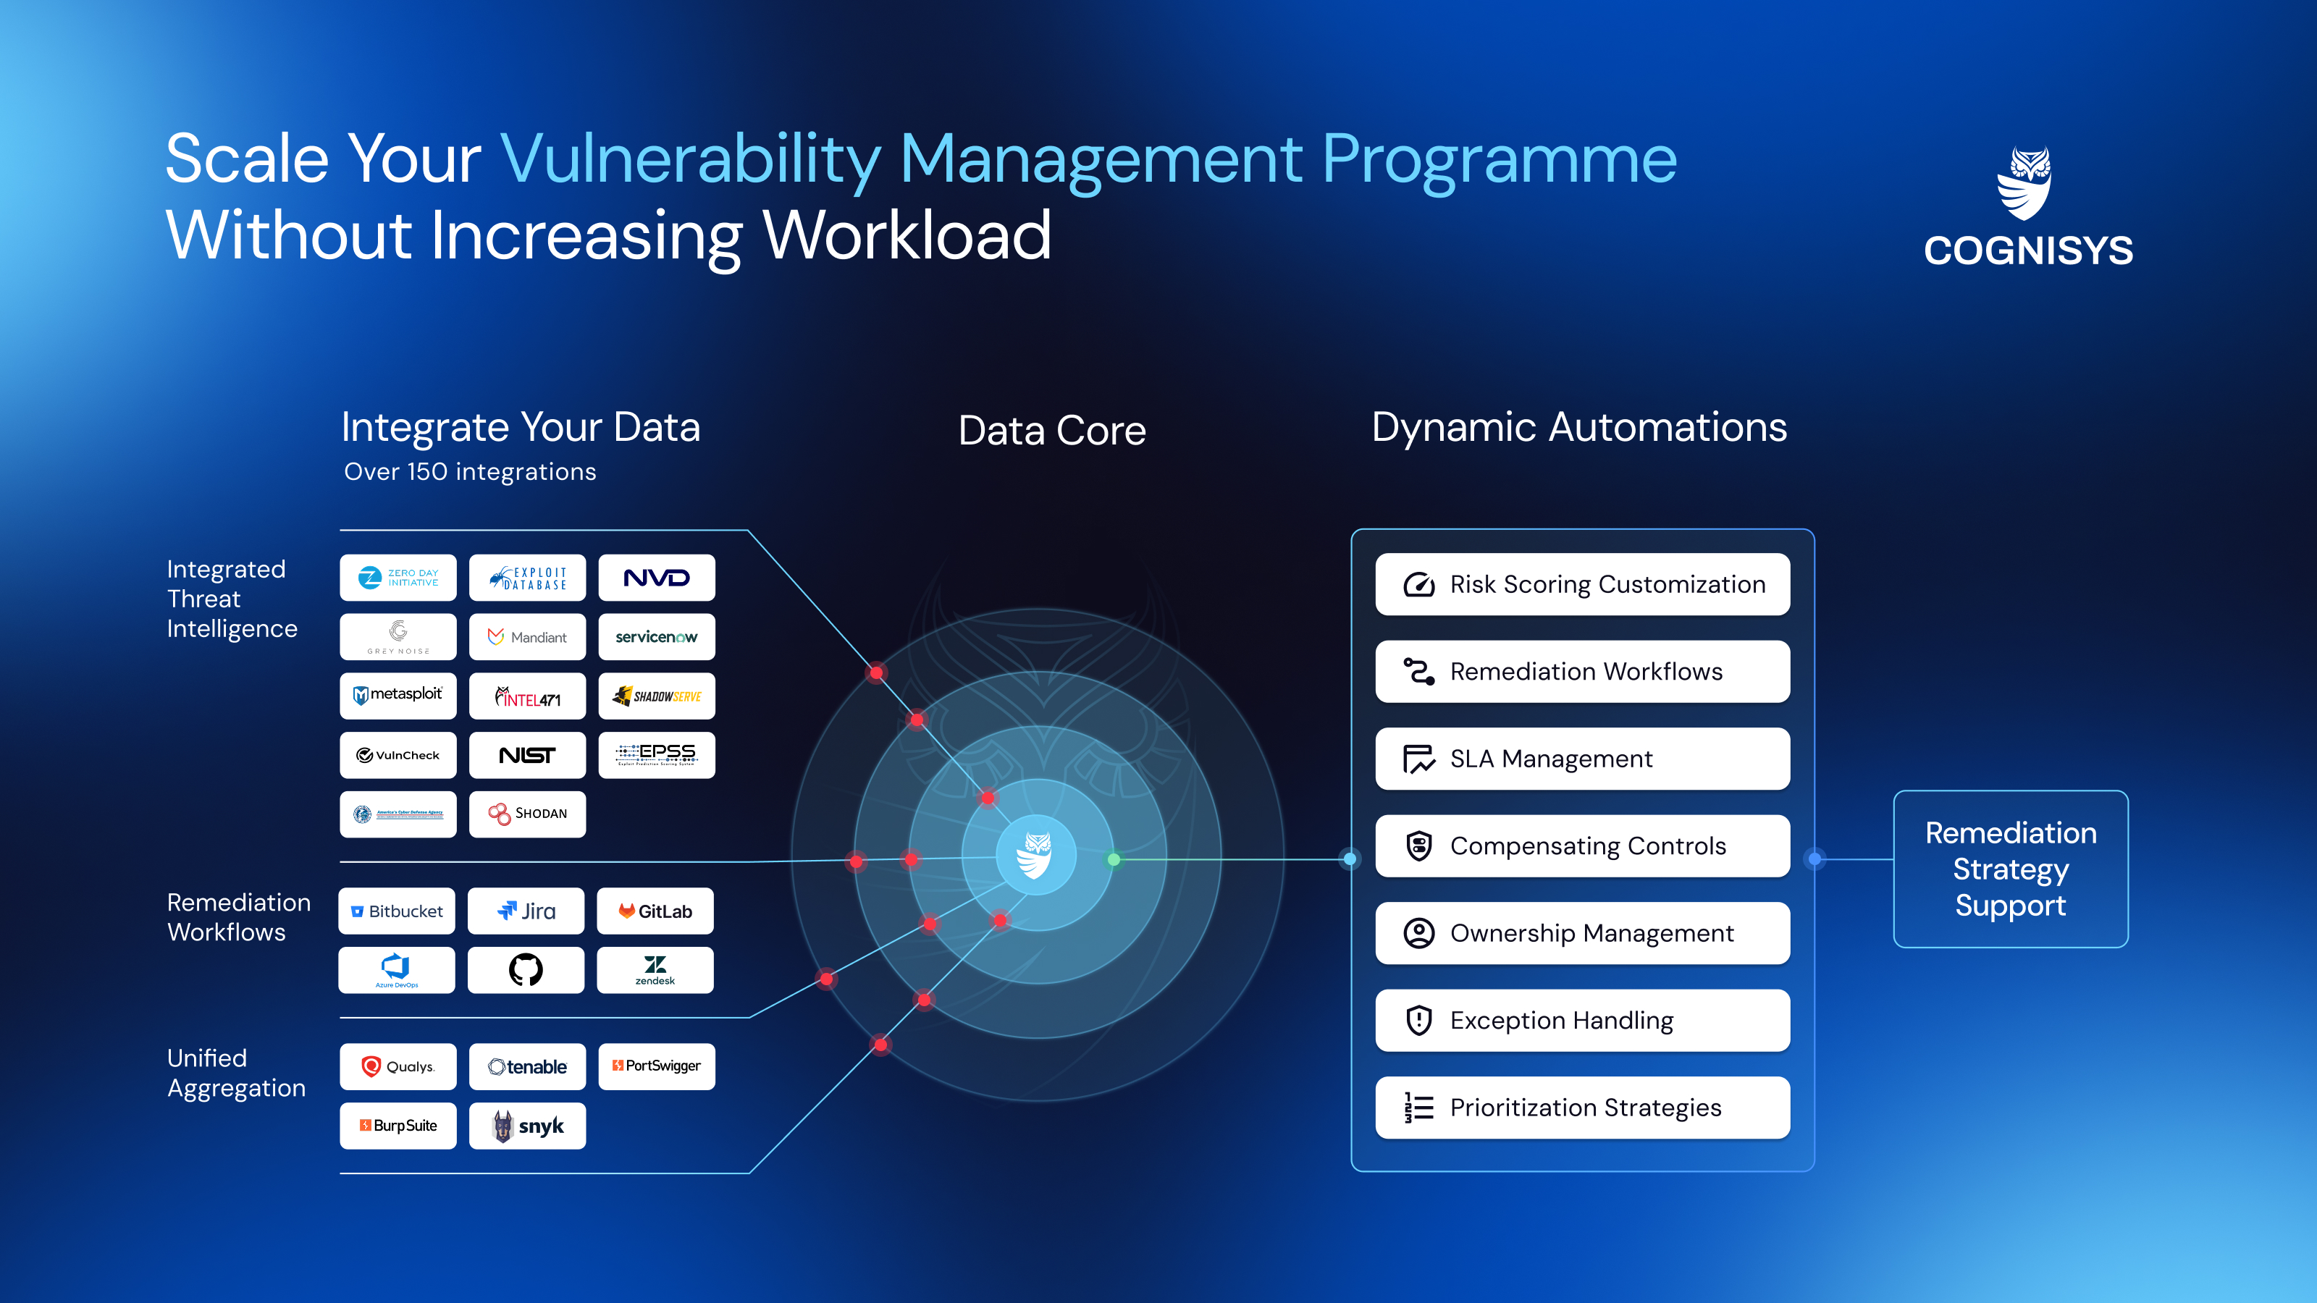2317x1303 pixels.
Task: Click the Cognisys owl logo
Action: click(x=2024, y=185)
